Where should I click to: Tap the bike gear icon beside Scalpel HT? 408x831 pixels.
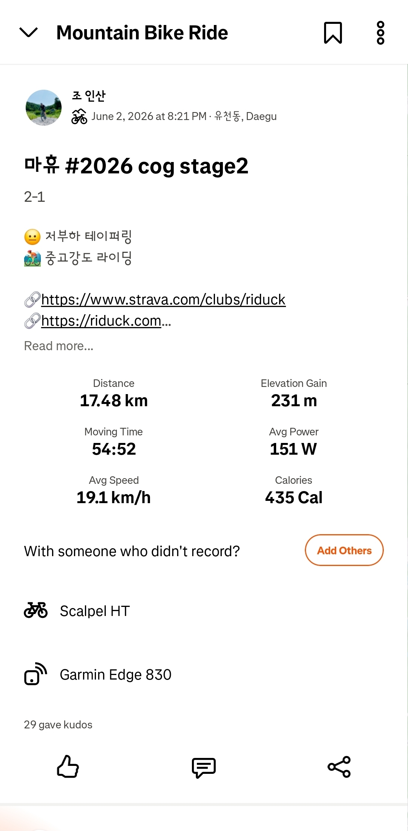coord(36,610)
